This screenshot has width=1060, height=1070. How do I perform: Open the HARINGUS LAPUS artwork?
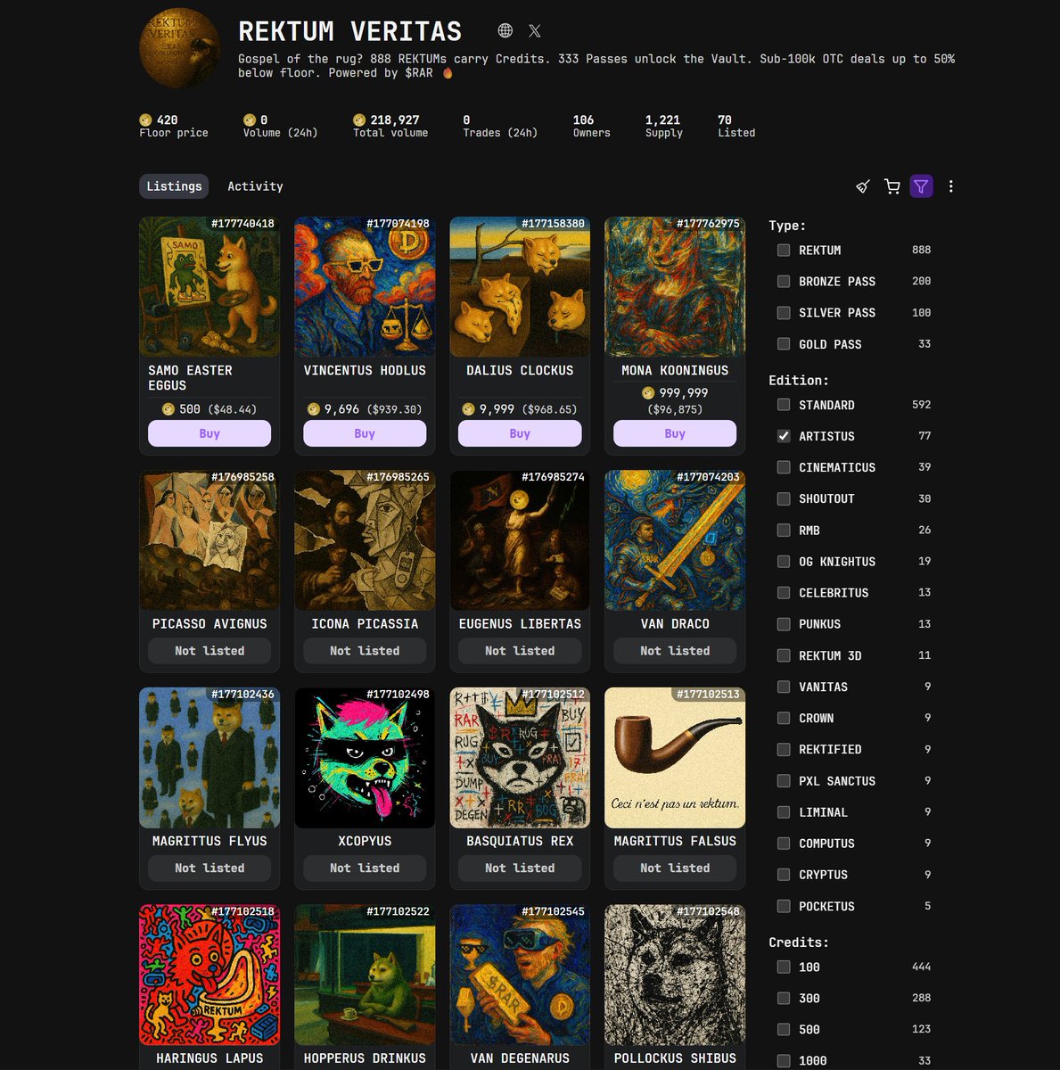coord(210,975)
